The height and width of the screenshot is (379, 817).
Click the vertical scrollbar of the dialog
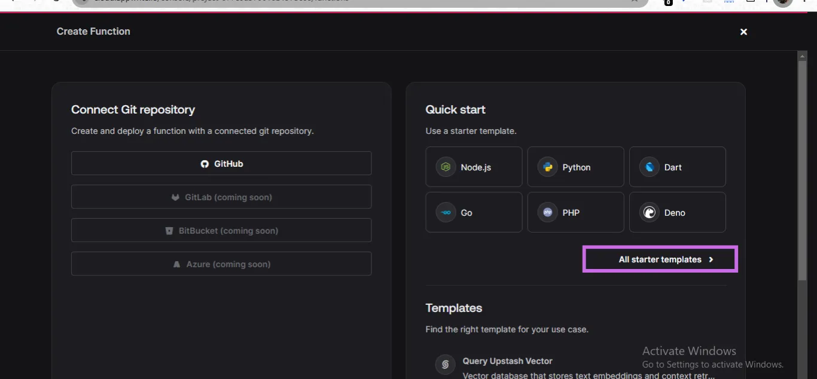(803, 170)
